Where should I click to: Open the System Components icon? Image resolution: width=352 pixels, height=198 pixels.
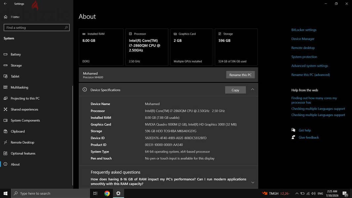click(x=5, y=120)
